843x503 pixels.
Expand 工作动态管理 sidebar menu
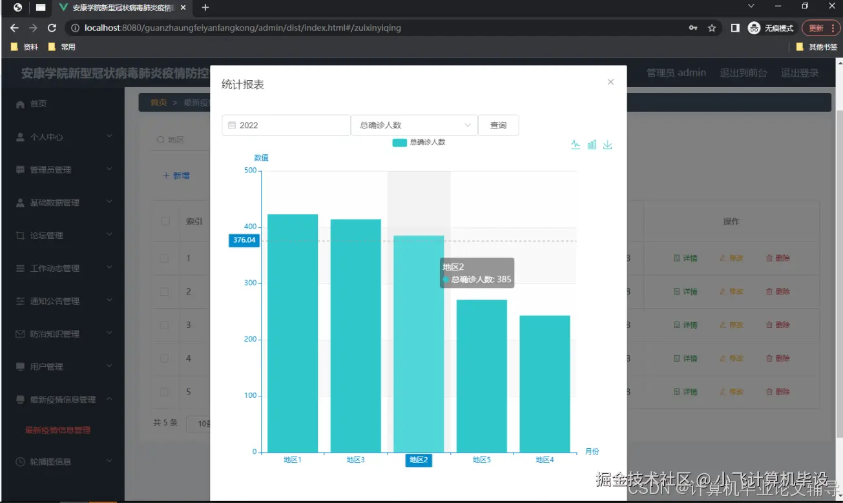(x=63, y=269)
